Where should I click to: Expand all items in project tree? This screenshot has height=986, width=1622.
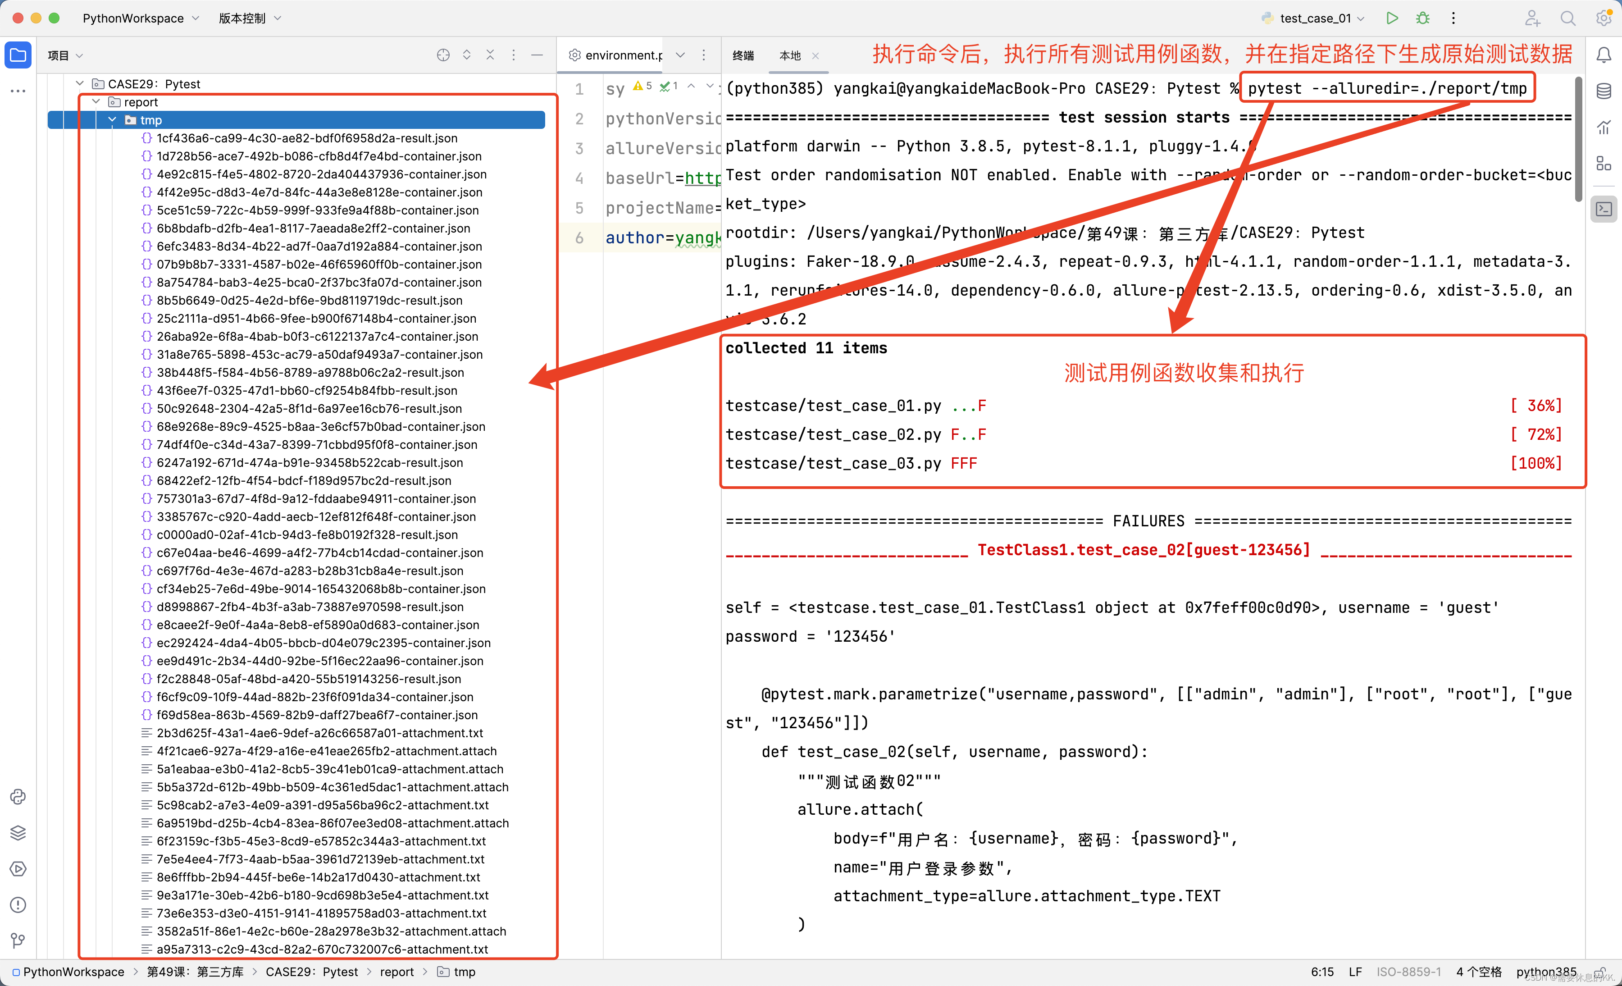[467, 55]
